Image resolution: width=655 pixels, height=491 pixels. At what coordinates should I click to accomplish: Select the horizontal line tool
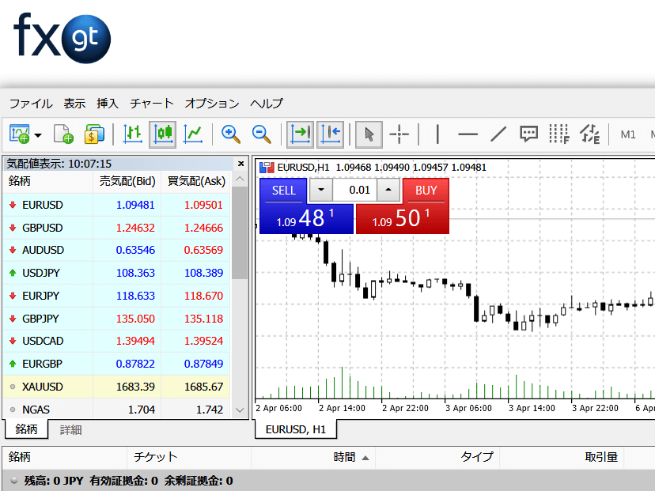point(468,134)
